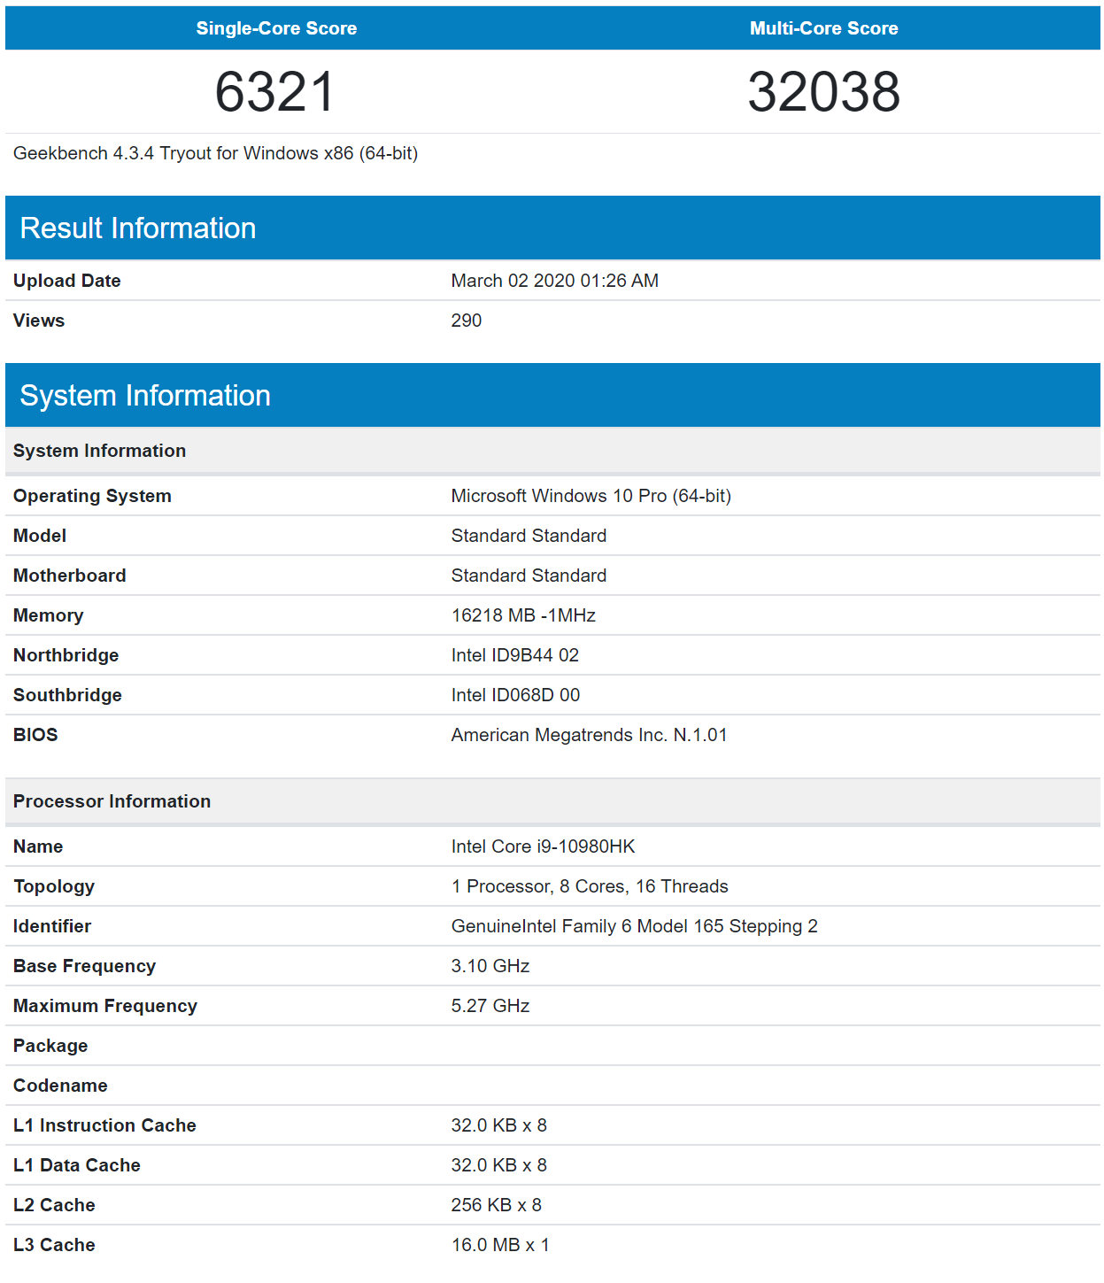Select the Memory value 16218 MB
This screenshot has height=1283, width=1104.
[x=523, y=615]
